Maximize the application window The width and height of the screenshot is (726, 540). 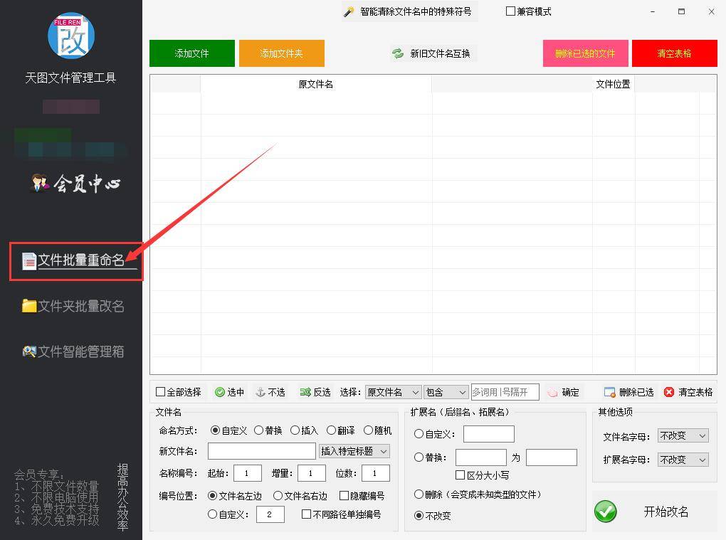pyautogui.click(x=682, y=11)
